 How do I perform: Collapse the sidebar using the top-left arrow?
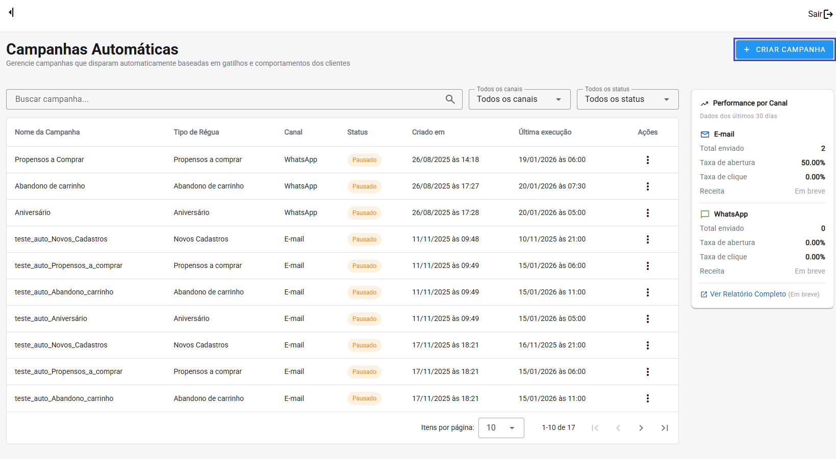coord(11,12)
